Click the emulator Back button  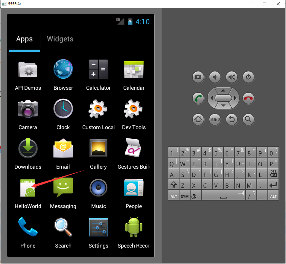(x=232, y=120)
